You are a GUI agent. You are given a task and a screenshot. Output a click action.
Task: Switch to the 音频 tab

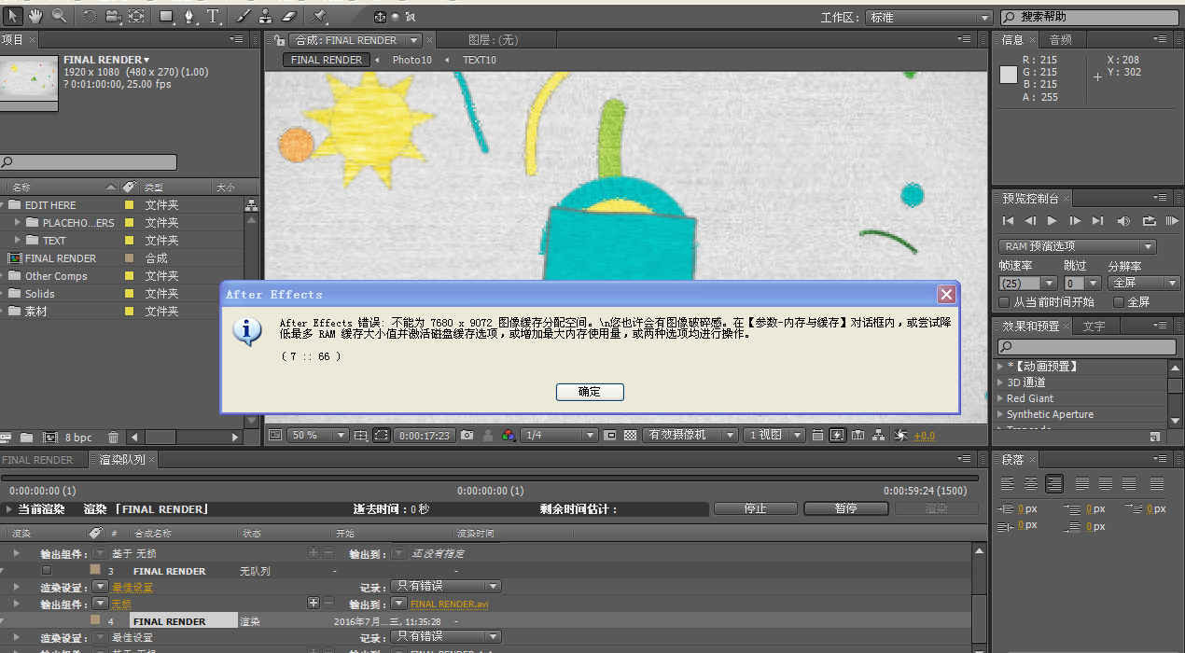[x=1061, y=39]
